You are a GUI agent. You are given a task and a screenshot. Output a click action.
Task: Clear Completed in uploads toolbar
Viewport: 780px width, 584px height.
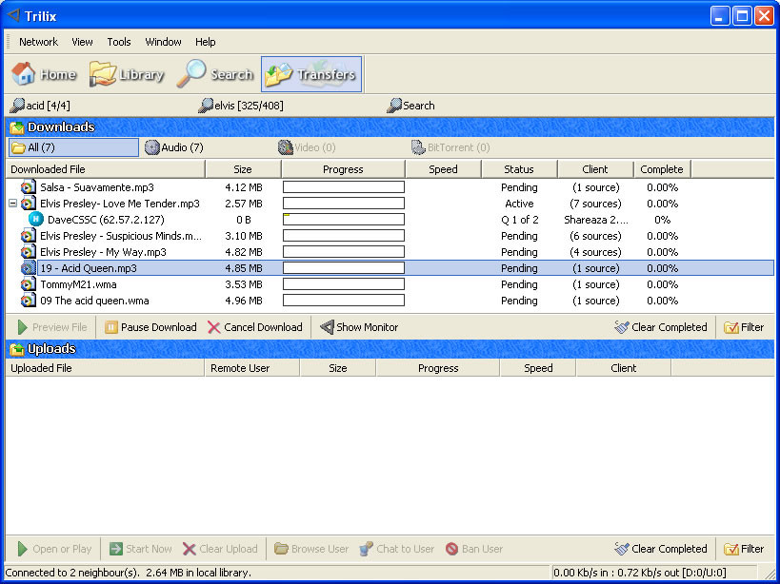[661, 549]
